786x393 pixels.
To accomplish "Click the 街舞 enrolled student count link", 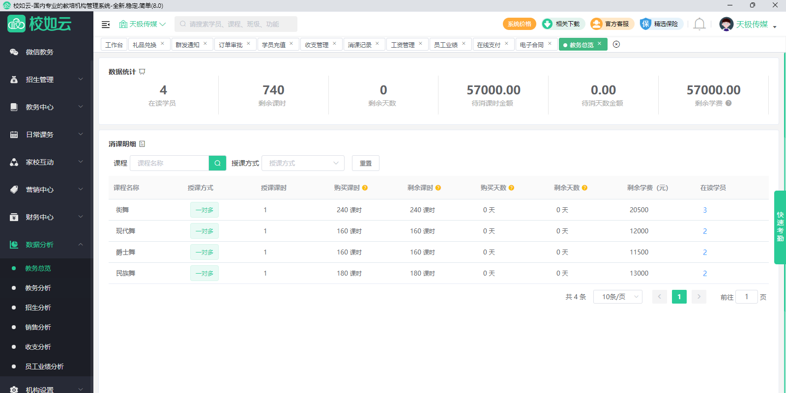I will pyautogui.click(x=704, y=210).
